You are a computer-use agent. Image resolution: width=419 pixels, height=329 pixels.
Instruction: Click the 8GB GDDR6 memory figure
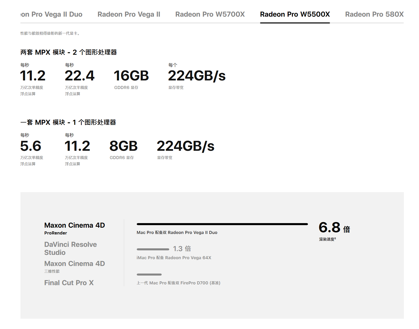click(123, 146)
